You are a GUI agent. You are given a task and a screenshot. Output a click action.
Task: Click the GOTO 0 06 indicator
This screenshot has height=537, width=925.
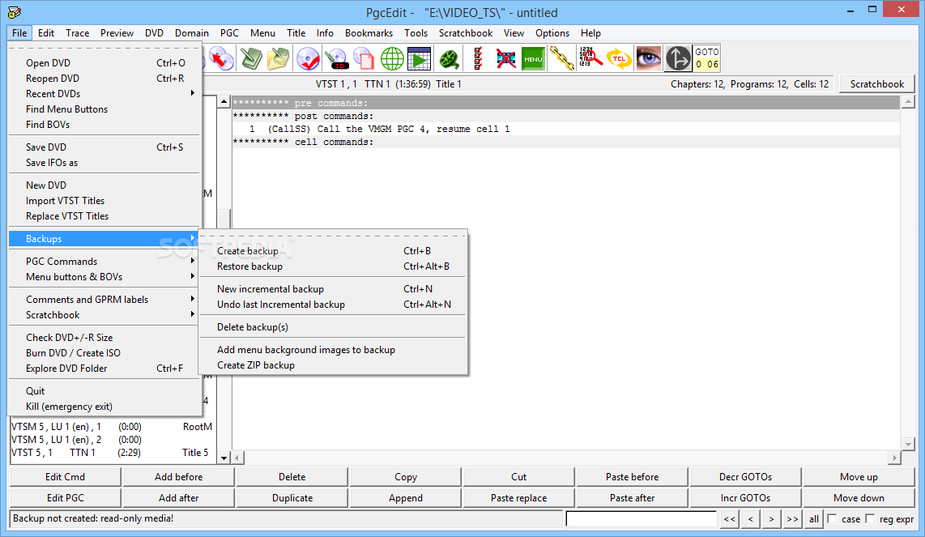tap(707, 58)
